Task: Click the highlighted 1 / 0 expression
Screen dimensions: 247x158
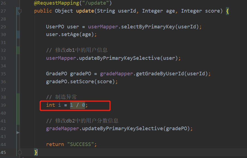Action: click(78, 105)
